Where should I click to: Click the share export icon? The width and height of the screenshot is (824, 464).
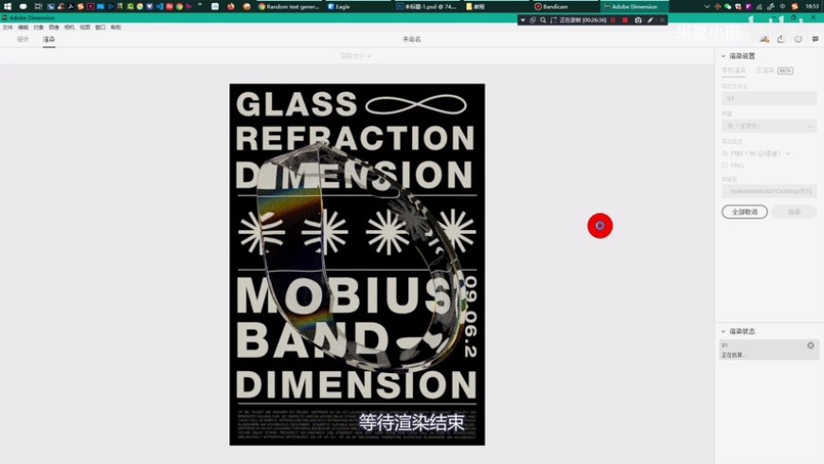(x=781, y=40)
